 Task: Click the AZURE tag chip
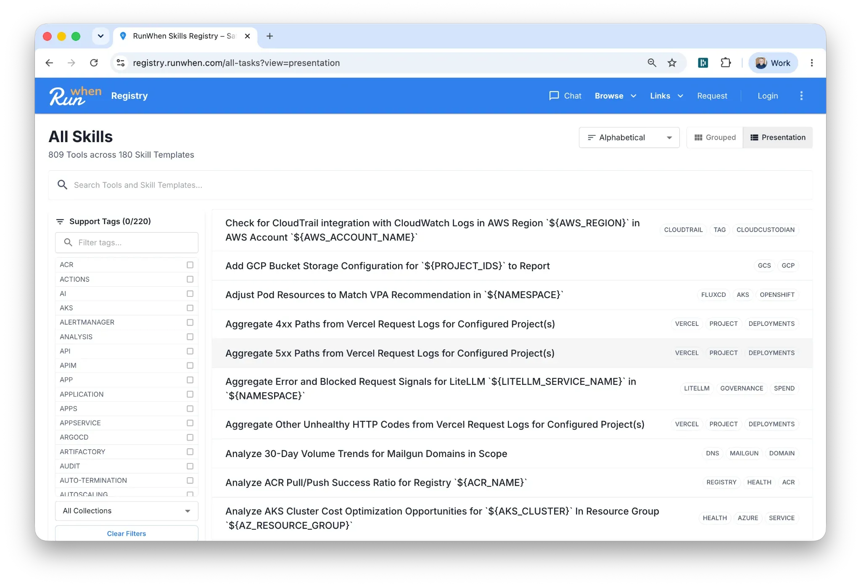click(747, 518)
